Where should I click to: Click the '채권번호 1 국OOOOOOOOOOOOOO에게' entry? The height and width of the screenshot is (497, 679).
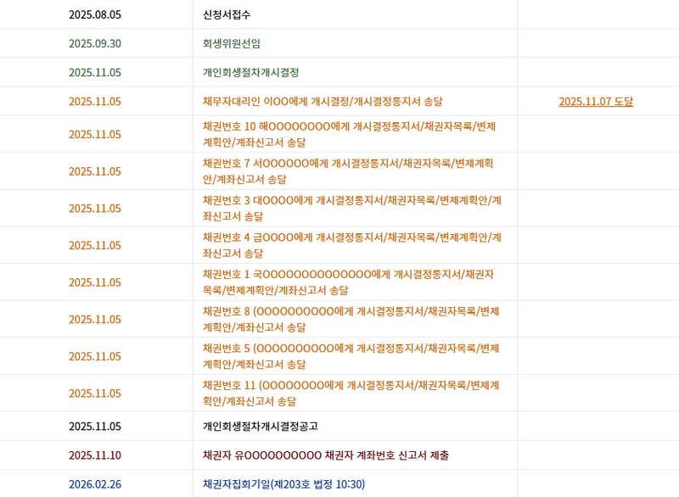pos(348,282)
